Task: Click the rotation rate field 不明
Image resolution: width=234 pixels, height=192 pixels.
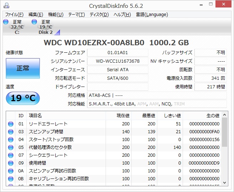Action: click(x=210, y=69)
